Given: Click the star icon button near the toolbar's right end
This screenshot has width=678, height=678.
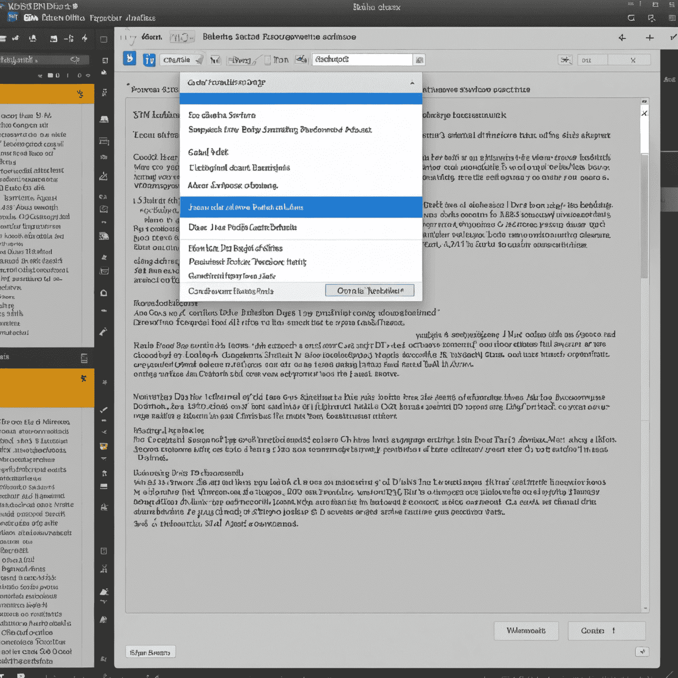Looking at the screenshot, I should 565,60.
